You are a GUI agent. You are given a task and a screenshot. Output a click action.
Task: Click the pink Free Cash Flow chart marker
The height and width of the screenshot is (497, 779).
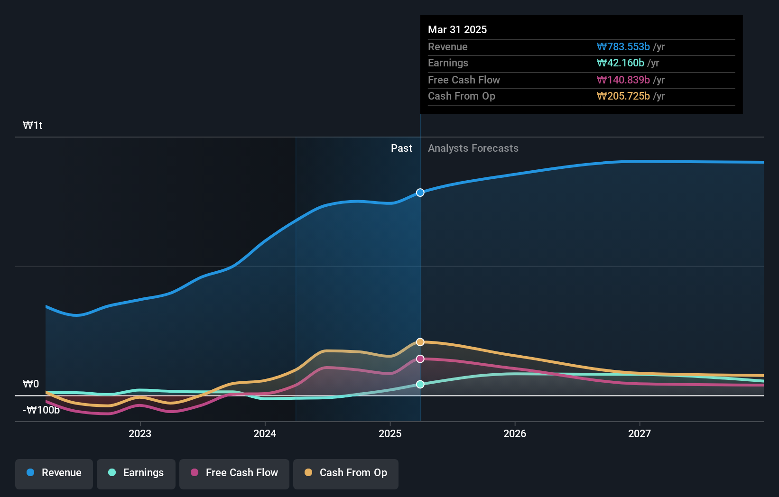tap(420, 359)
